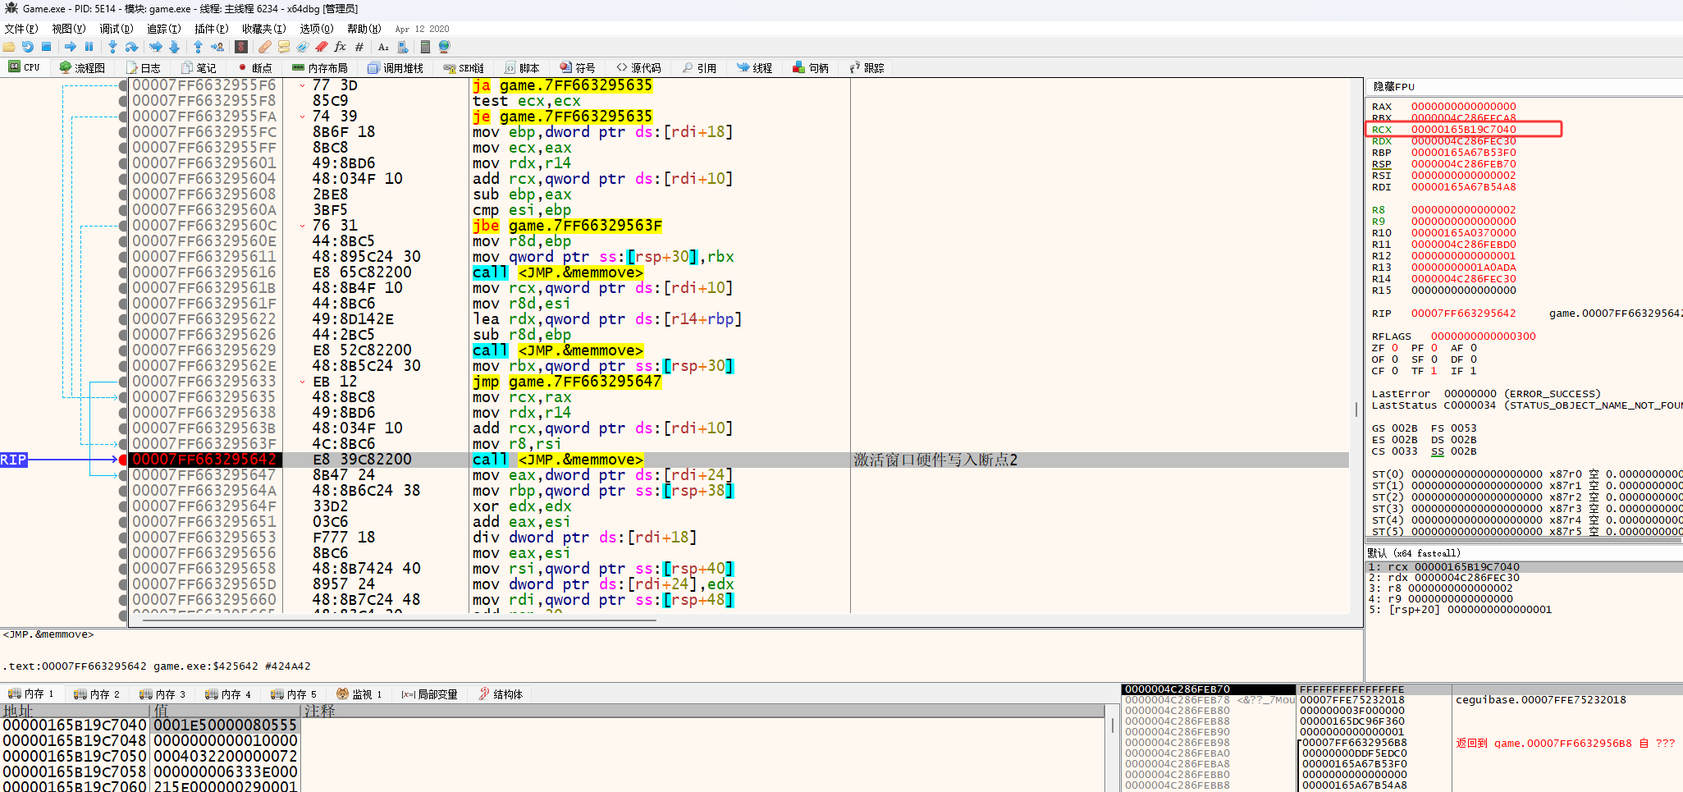Toggle breakpoint bullet at address 00007FF663295633

click(123, 382)
